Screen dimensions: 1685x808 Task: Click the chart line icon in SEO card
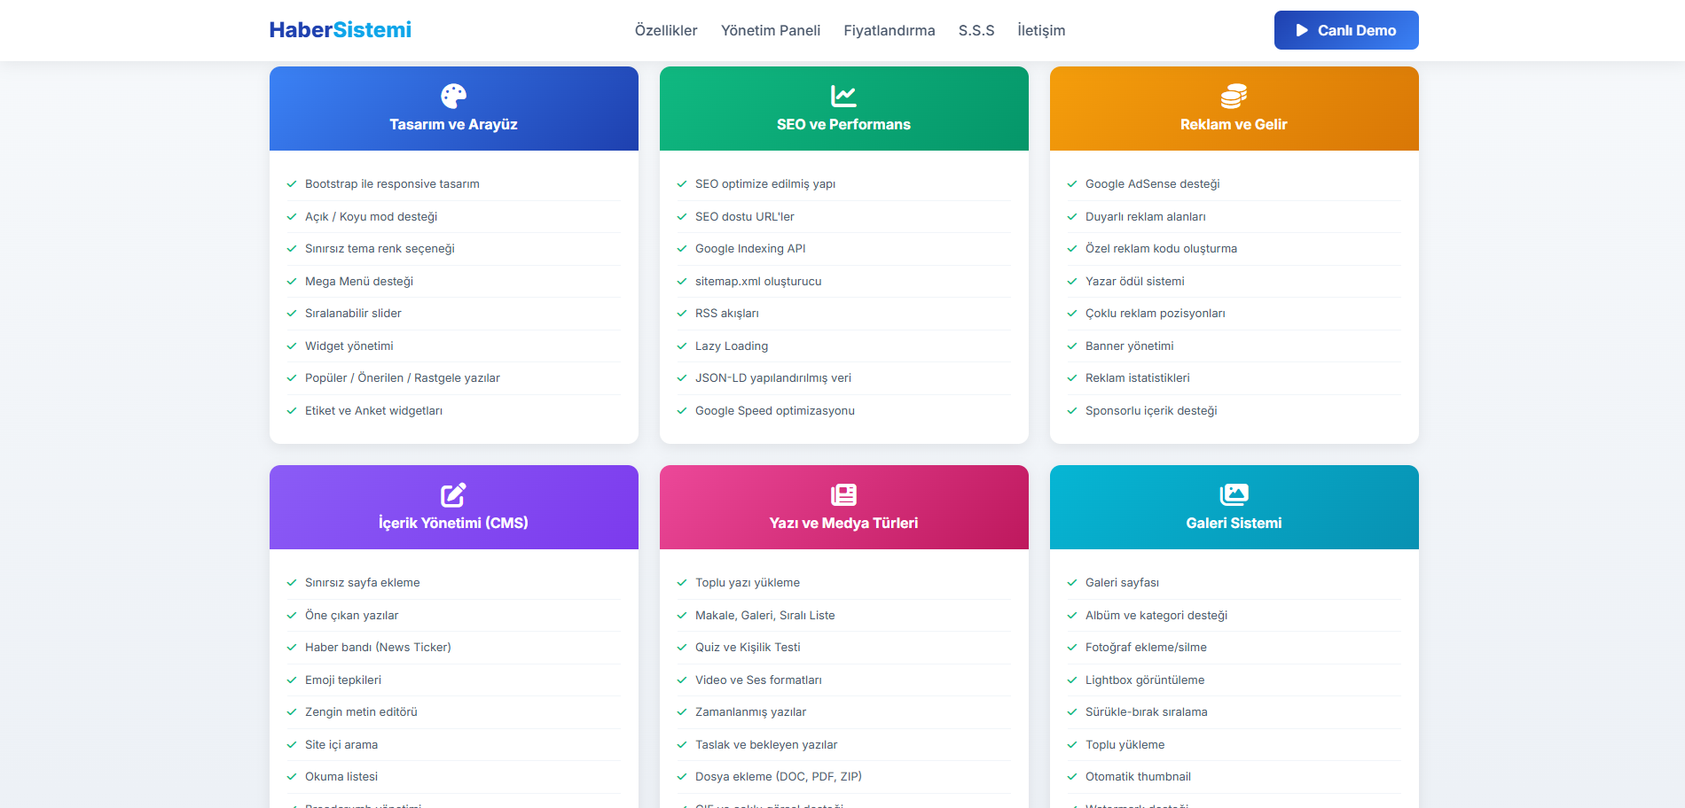pyautogui.click(x=843, y=96)
